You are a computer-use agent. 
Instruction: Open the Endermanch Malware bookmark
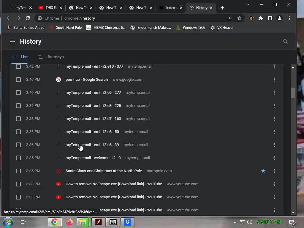(151, 28)
